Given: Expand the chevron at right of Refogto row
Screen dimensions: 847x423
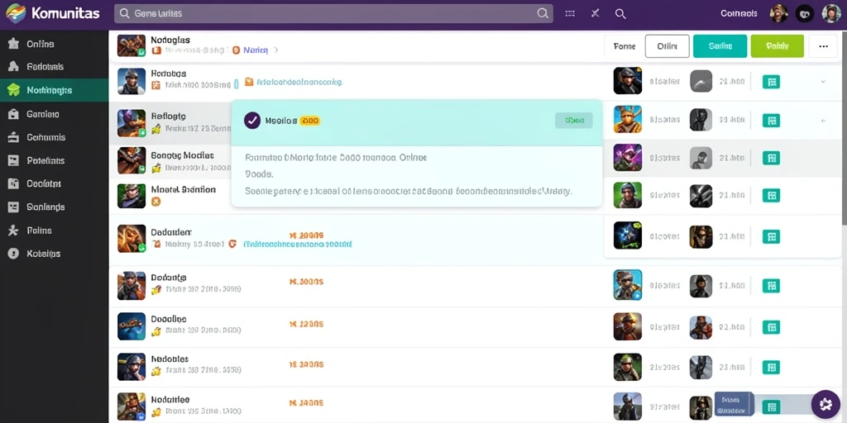Looking at the screenshot, I should 823,121.
